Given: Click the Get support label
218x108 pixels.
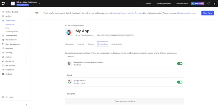Looking at the screenshot, I should 10,97.
